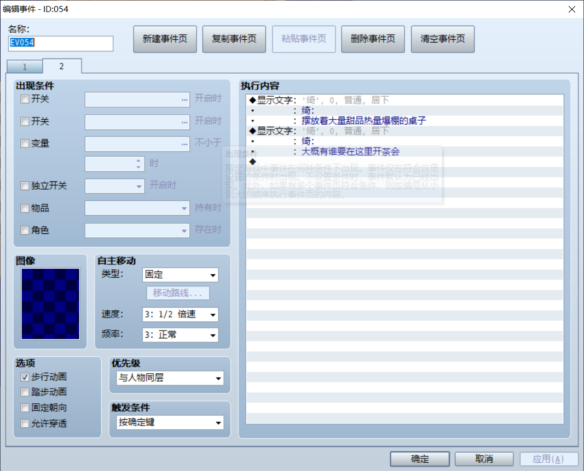Check the 固定朝向 option
This screenshot has height=471, width=584.
tap(25, 408)
